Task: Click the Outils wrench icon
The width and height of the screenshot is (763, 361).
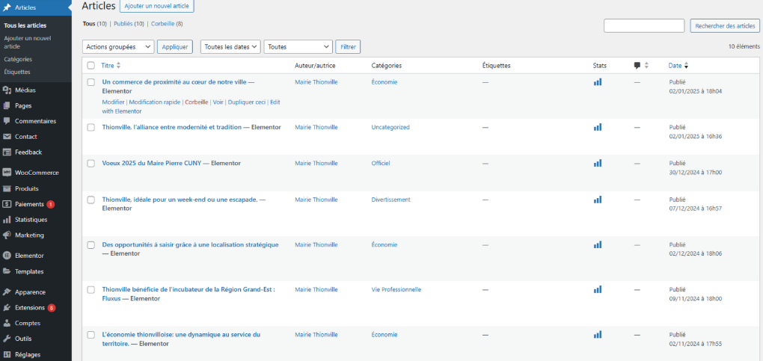Action: click(x=7, y=339)
